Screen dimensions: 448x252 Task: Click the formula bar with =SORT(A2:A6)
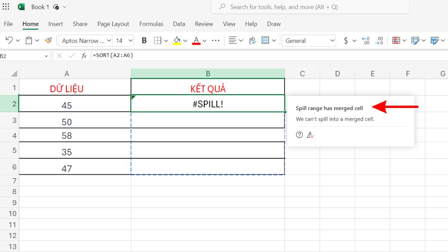pyautogui.click(x=269, y=56)
